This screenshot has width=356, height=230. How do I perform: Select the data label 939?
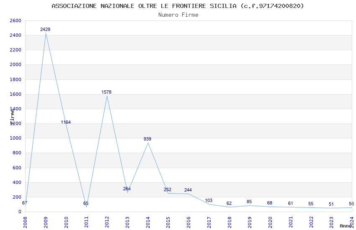pos(147,139)
